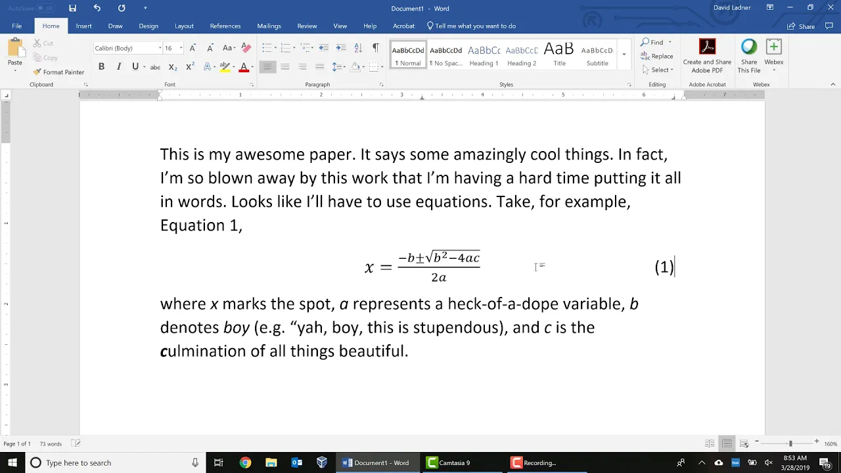Click the Shading paint bucket icon
The image size is (841, 473).
coord(355,67)
